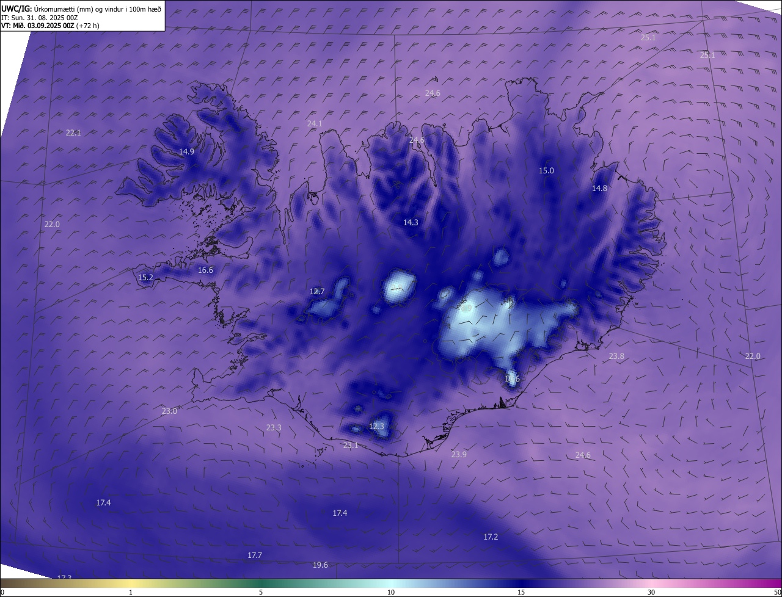Screen dimensions: 782x597
Task: Click the 23.1 value label
Action: (351, 445)
